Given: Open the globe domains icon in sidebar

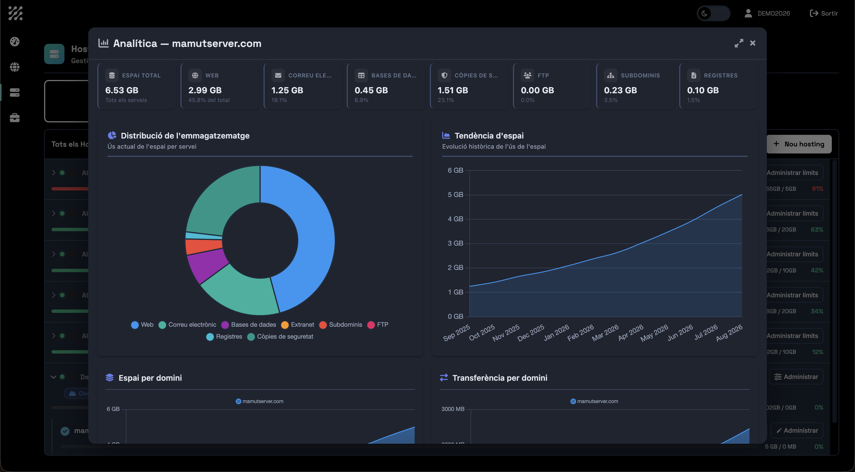Looking at the screenshot, I should 15,67.
